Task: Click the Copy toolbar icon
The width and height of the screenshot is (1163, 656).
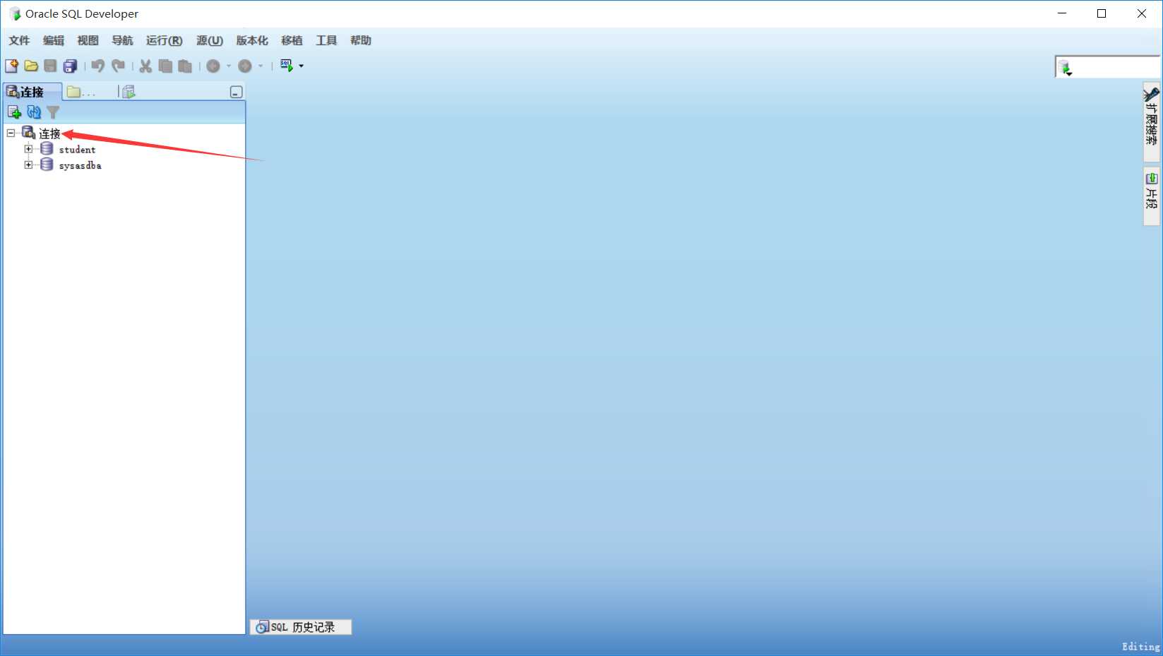Action: 165,66
